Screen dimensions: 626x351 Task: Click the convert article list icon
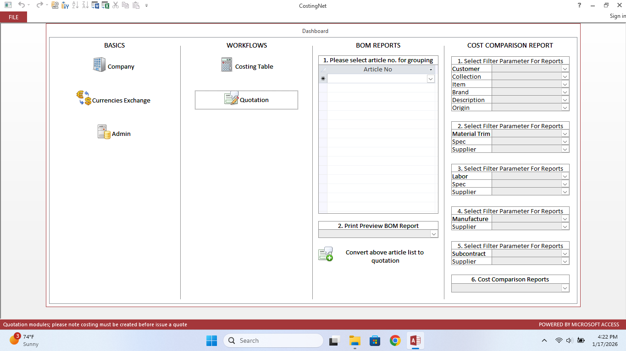point(326,254)
